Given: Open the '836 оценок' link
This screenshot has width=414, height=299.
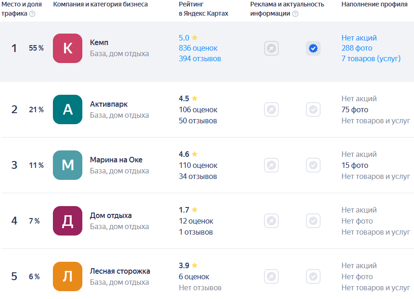Looking at the screenshot, I should pyautogui.click(x=198, y=48).
